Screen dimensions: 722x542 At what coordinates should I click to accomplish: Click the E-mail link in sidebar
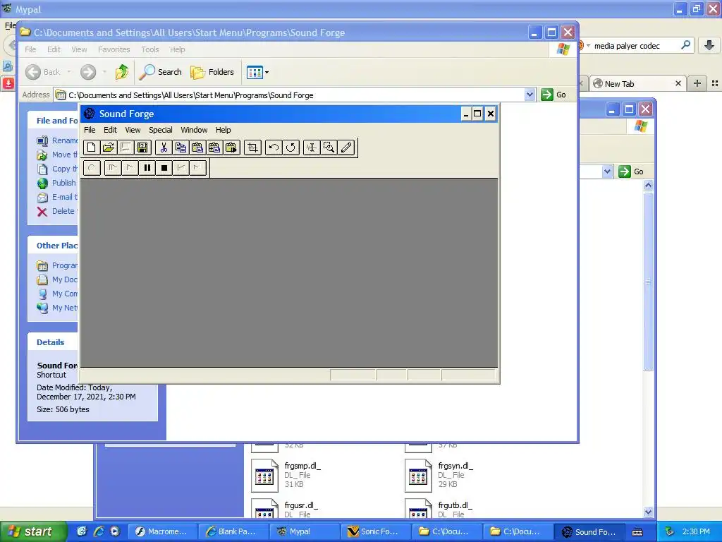[57, 198]
